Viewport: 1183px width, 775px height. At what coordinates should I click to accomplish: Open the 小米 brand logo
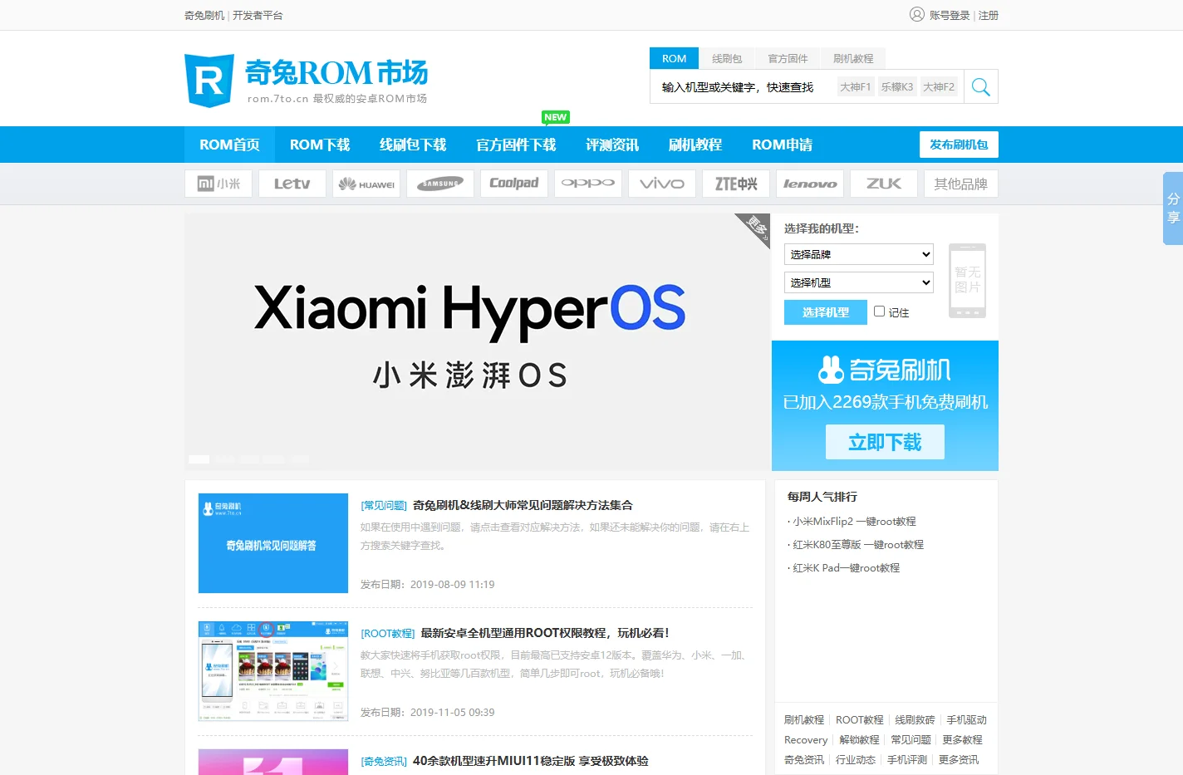click(x=218, y=184)
